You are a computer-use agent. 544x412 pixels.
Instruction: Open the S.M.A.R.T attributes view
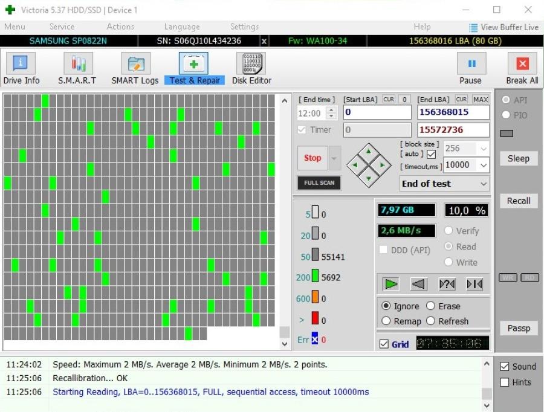[x=77, y=68]
